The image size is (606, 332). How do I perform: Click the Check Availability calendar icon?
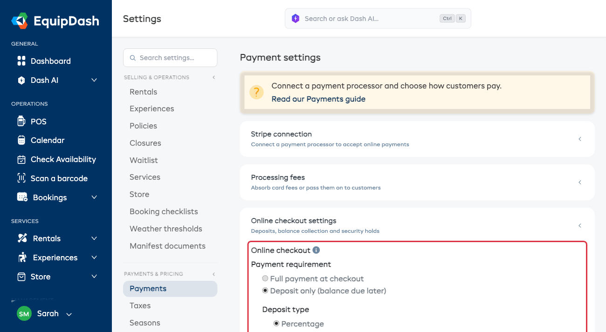(21, 159)
